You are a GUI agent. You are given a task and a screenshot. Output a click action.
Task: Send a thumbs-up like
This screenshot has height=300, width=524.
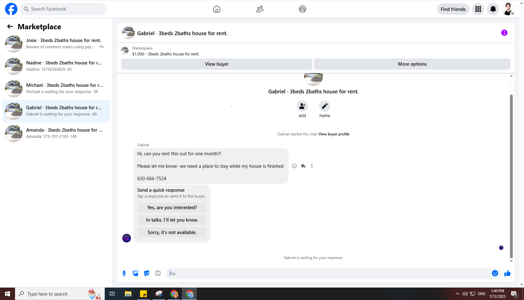click(507, 273)
